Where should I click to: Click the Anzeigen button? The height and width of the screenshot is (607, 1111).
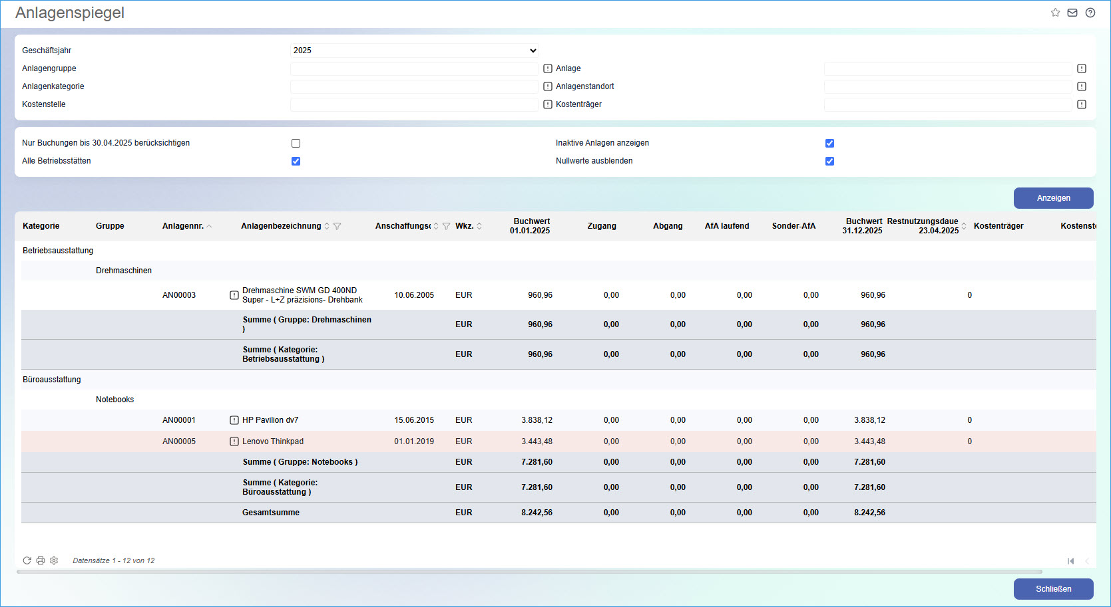click(1053, 198)
